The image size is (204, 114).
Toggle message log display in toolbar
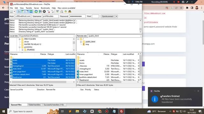click(19, 11)
